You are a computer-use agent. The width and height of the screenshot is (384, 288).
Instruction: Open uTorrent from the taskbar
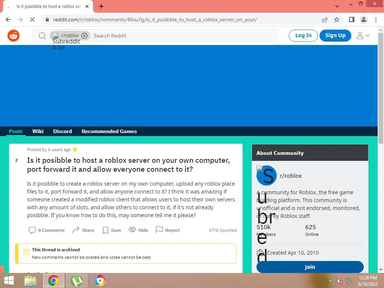[x=76, y=280]
